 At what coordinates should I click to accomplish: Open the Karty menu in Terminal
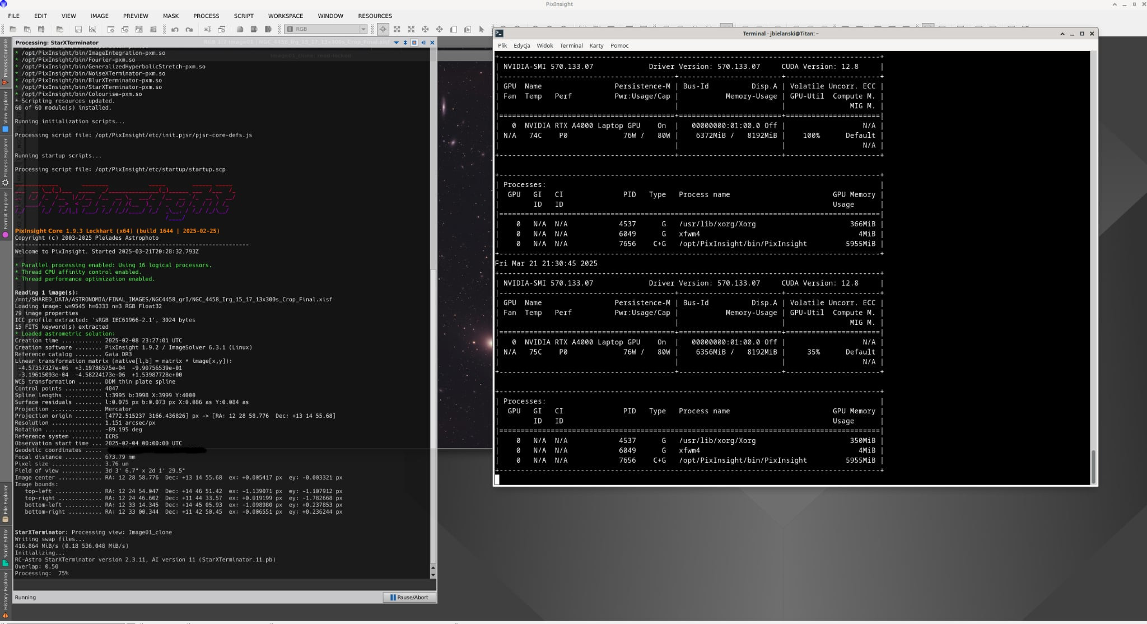[596, 46]
